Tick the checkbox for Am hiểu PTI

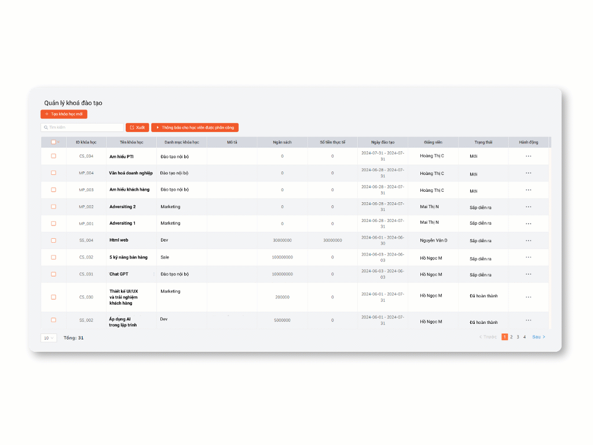tap(53, 156)
